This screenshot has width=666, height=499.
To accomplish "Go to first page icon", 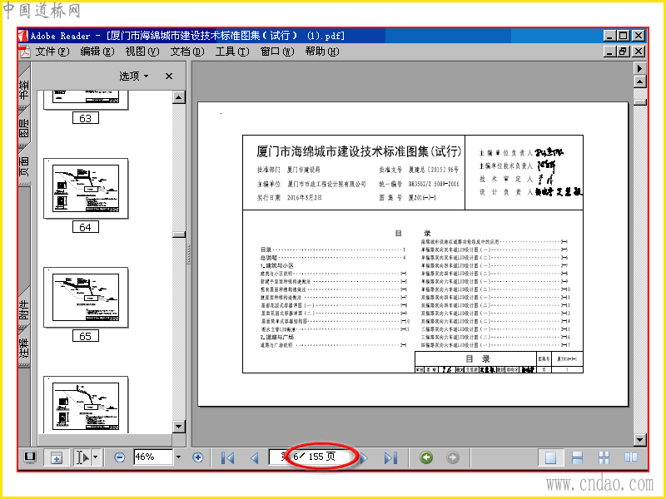I will (x=227, y=457).
